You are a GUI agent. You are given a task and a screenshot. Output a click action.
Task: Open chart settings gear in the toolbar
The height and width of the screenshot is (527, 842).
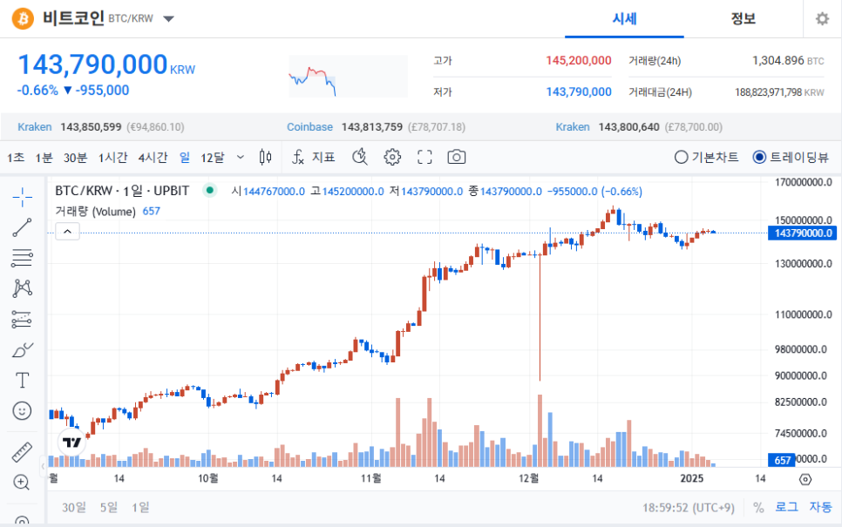click(392, 157)
